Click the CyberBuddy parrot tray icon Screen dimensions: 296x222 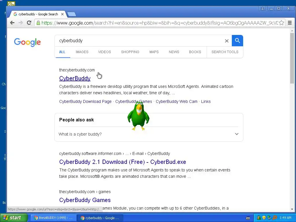point(259,218)
